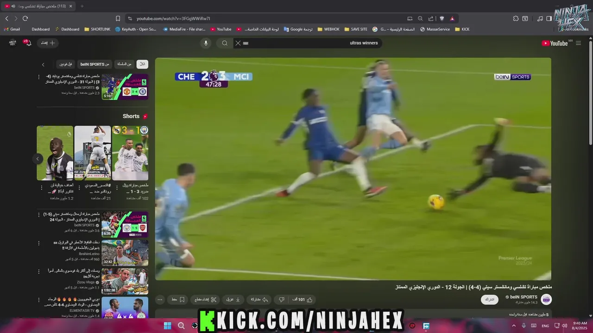Open the YouTube hamburger guide menu

pyautogui.click(x=578, y=43)
